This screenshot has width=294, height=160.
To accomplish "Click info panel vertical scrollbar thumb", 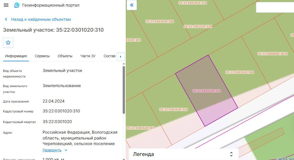I will coord(124,90).
